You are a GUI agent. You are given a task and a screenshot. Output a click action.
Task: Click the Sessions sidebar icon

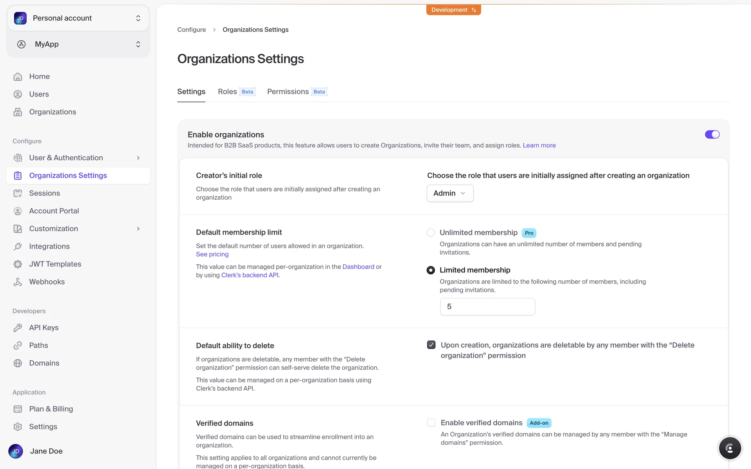[x=18, y=193]
